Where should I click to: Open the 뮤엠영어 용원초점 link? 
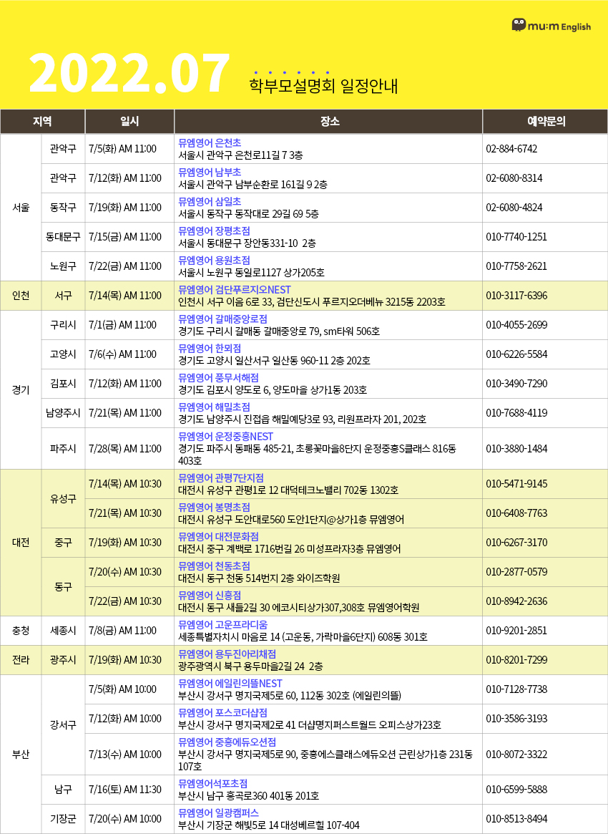[x=214, y=260]
